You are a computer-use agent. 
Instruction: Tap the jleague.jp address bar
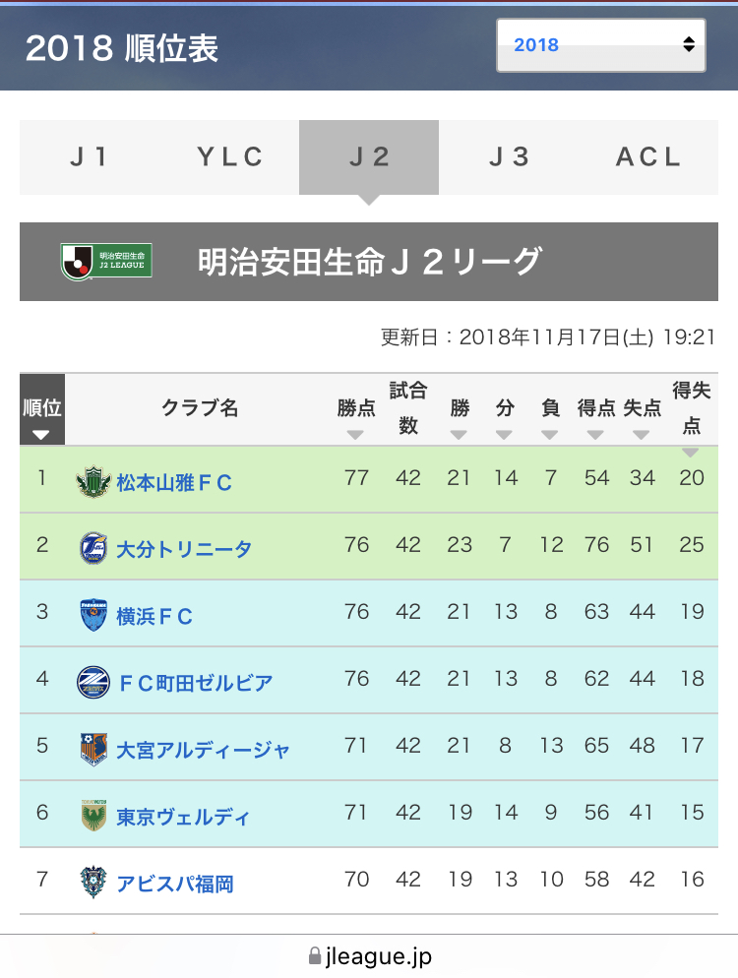[369, 955]
